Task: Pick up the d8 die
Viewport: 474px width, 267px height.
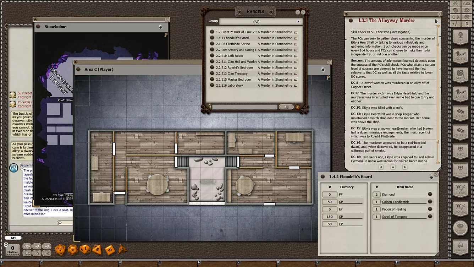Action: click(97, 250)
